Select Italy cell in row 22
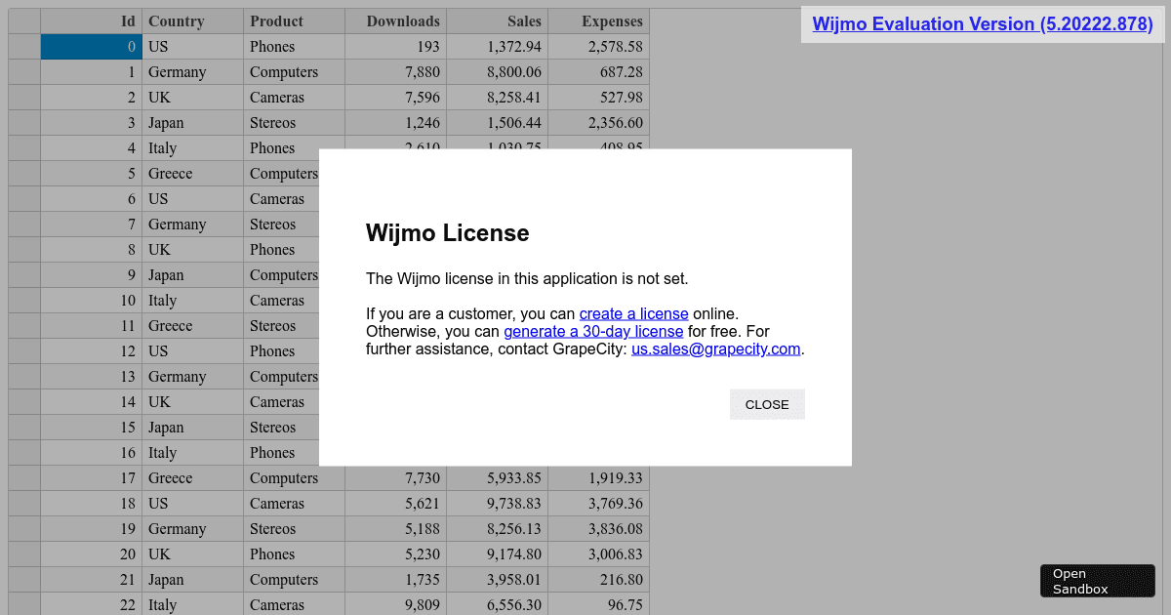The width and height of the screenshot is (1171, 615). tap(193, 604)
